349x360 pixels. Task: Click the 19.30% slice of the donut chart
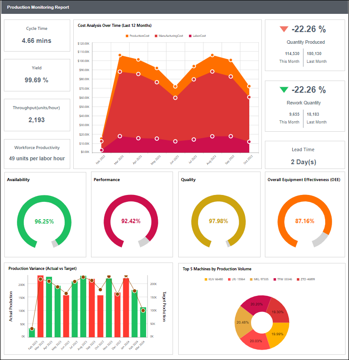click(278, 311)
